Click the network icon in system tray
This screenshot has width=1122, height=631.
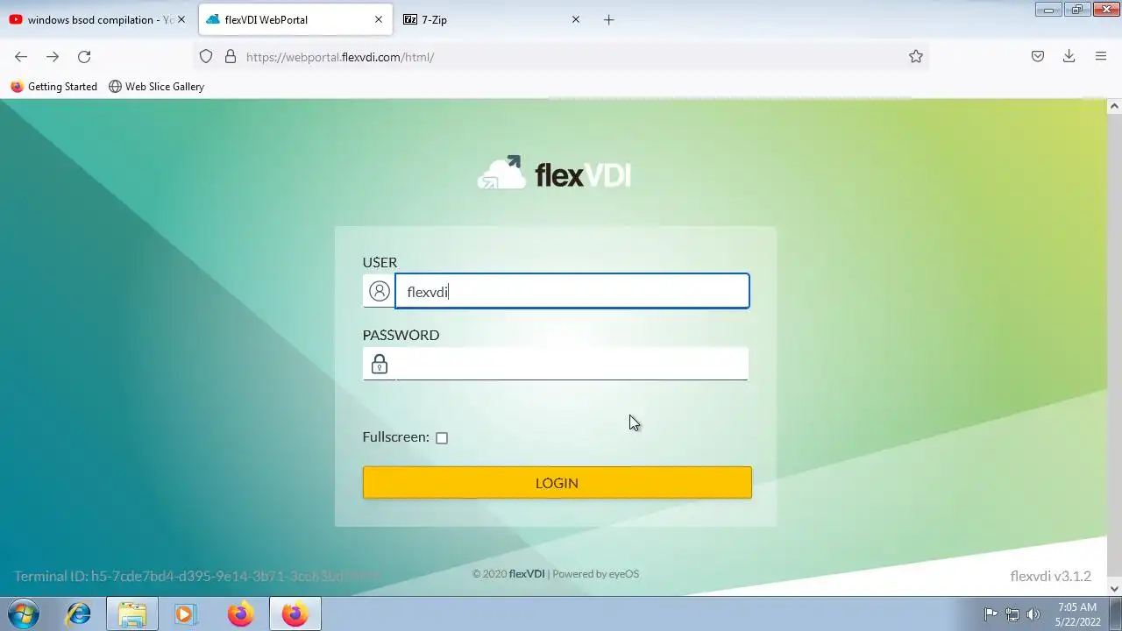point(1012,613)
